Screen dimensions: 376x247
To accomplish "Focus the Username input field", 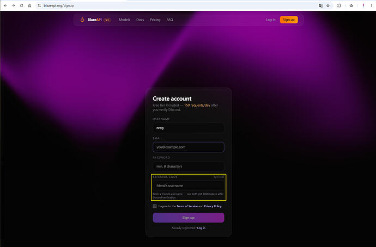I will pos(188,128).
